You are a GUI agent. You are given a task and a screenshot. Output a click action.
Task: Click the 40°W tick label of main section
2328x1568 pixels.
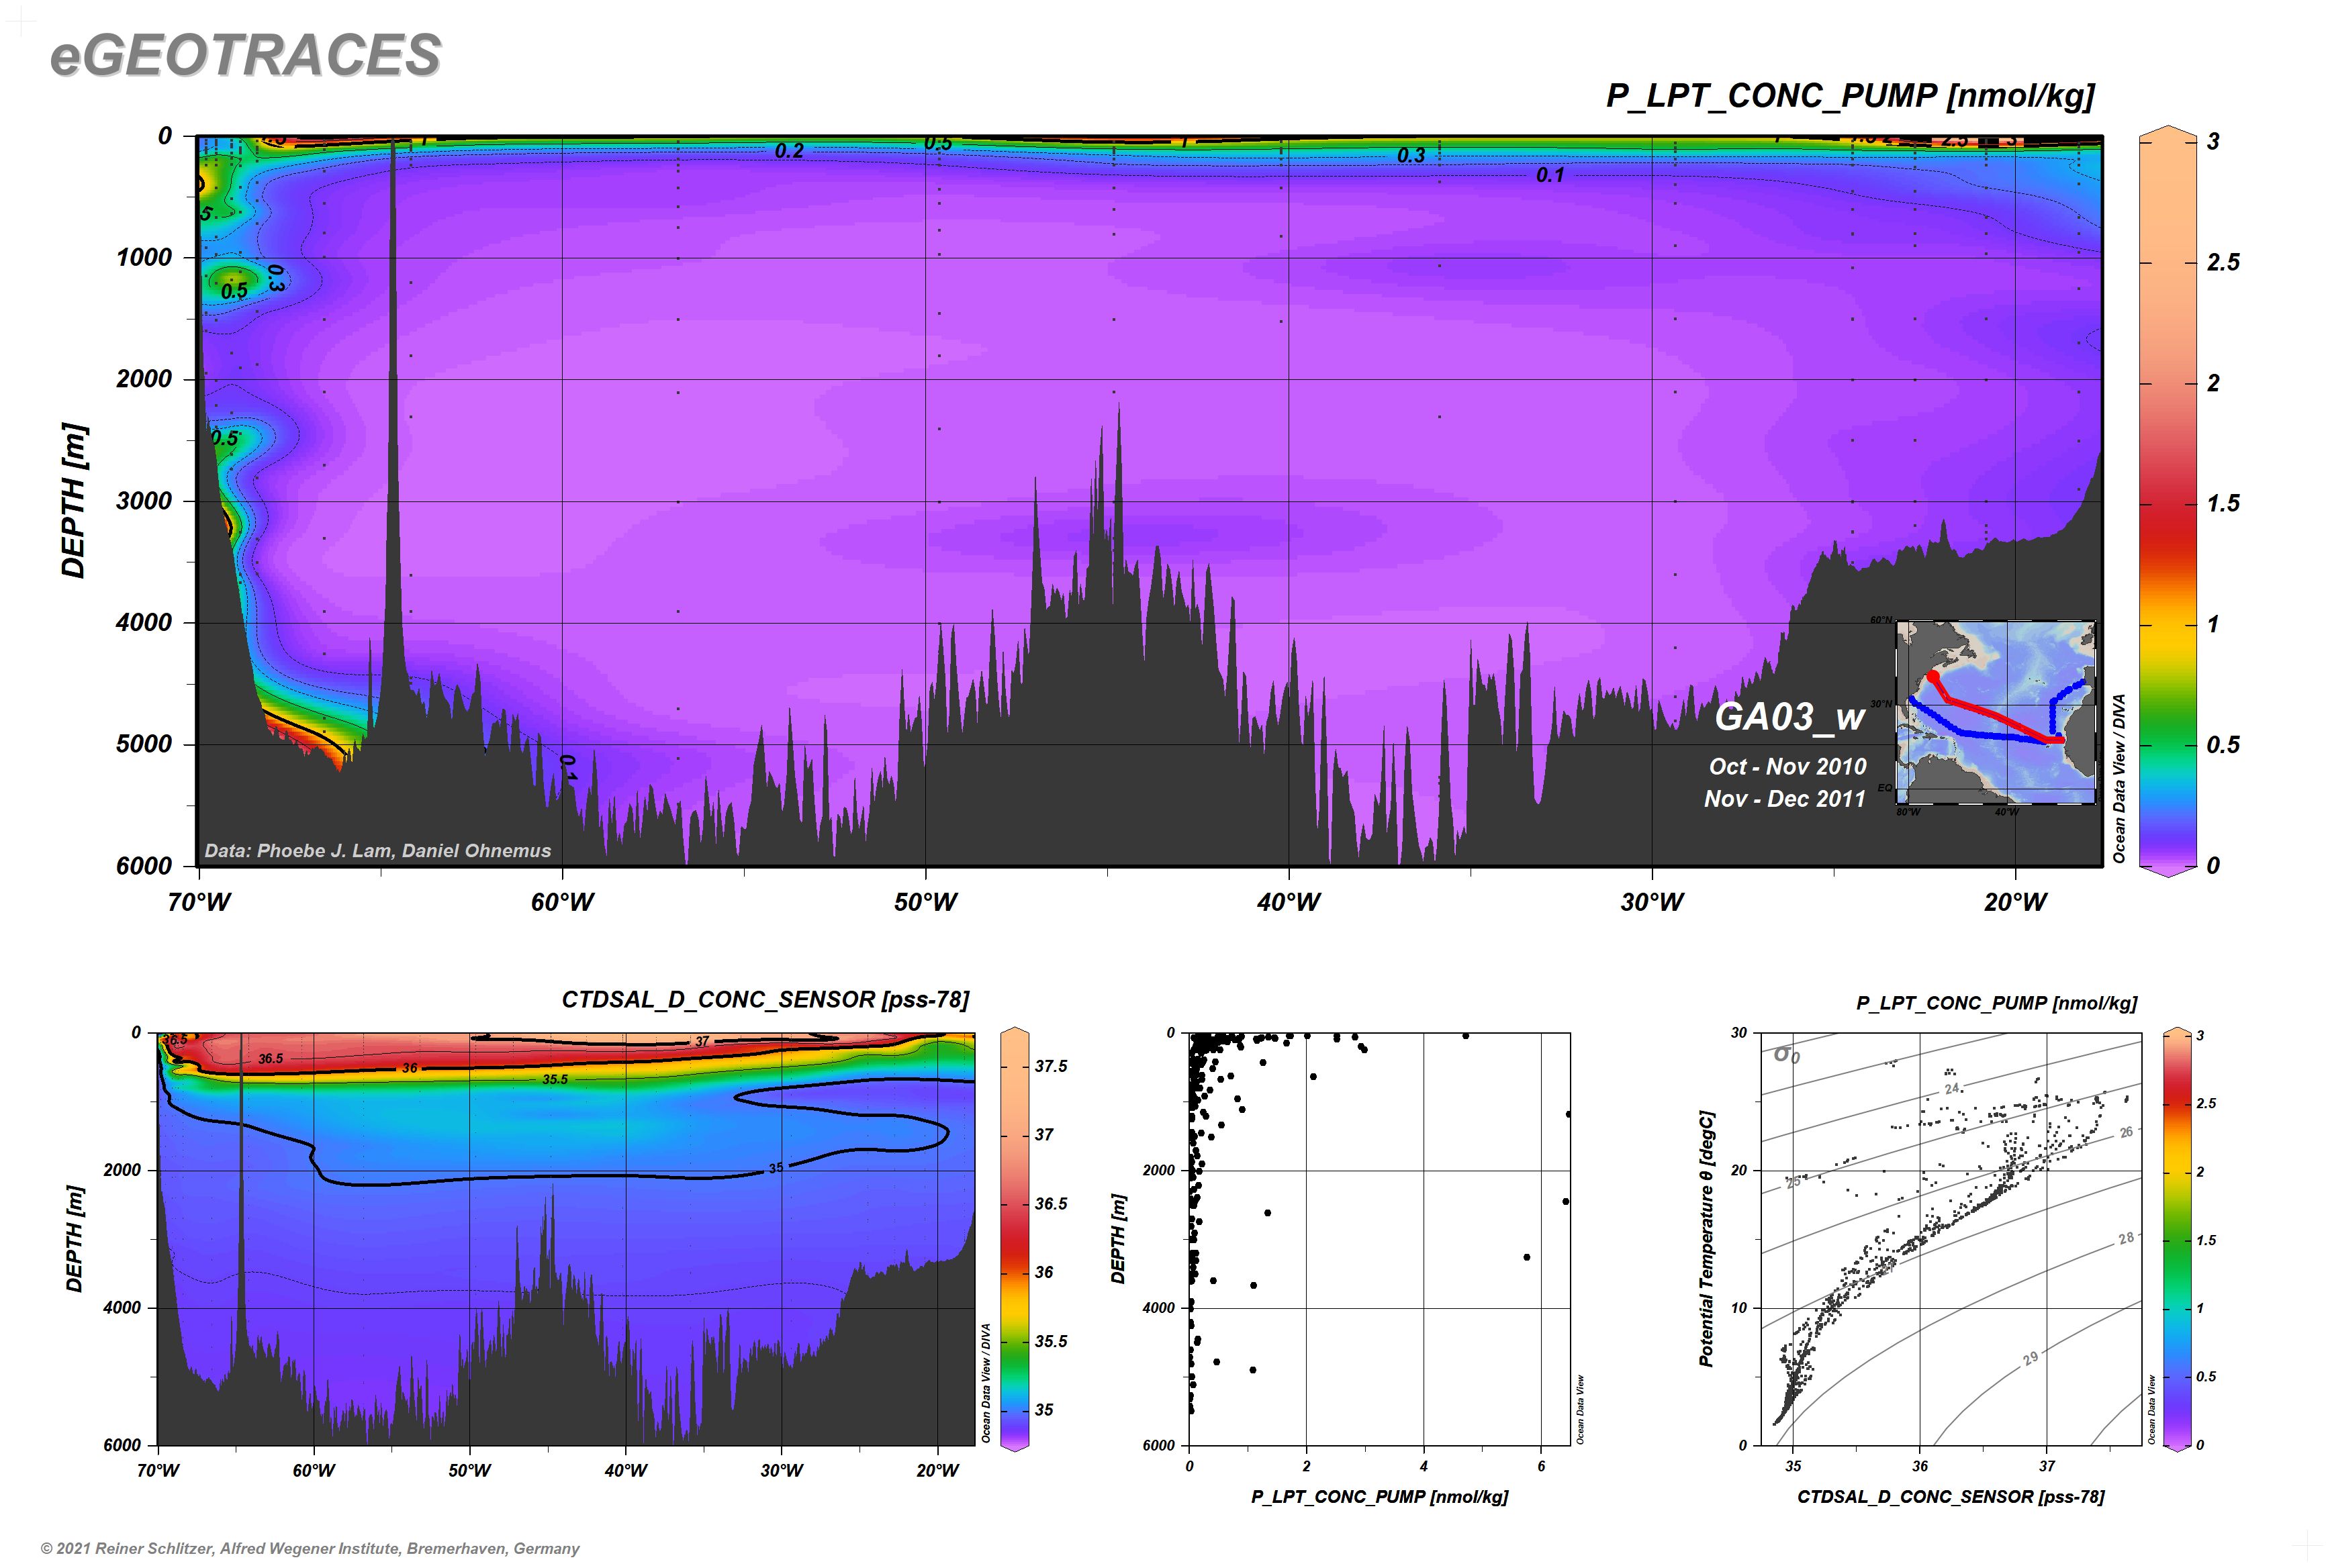pyautogui.click(x=1289, y=902)
